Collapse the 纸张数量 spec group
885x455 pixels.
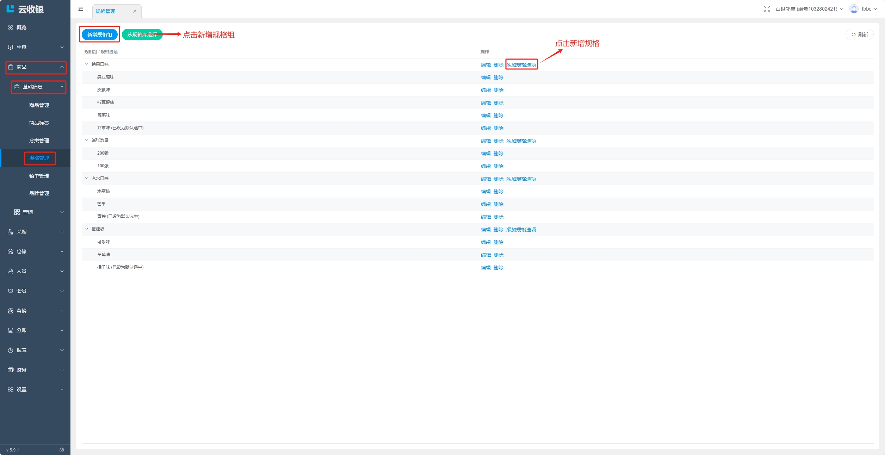click(x=87, y=140)
